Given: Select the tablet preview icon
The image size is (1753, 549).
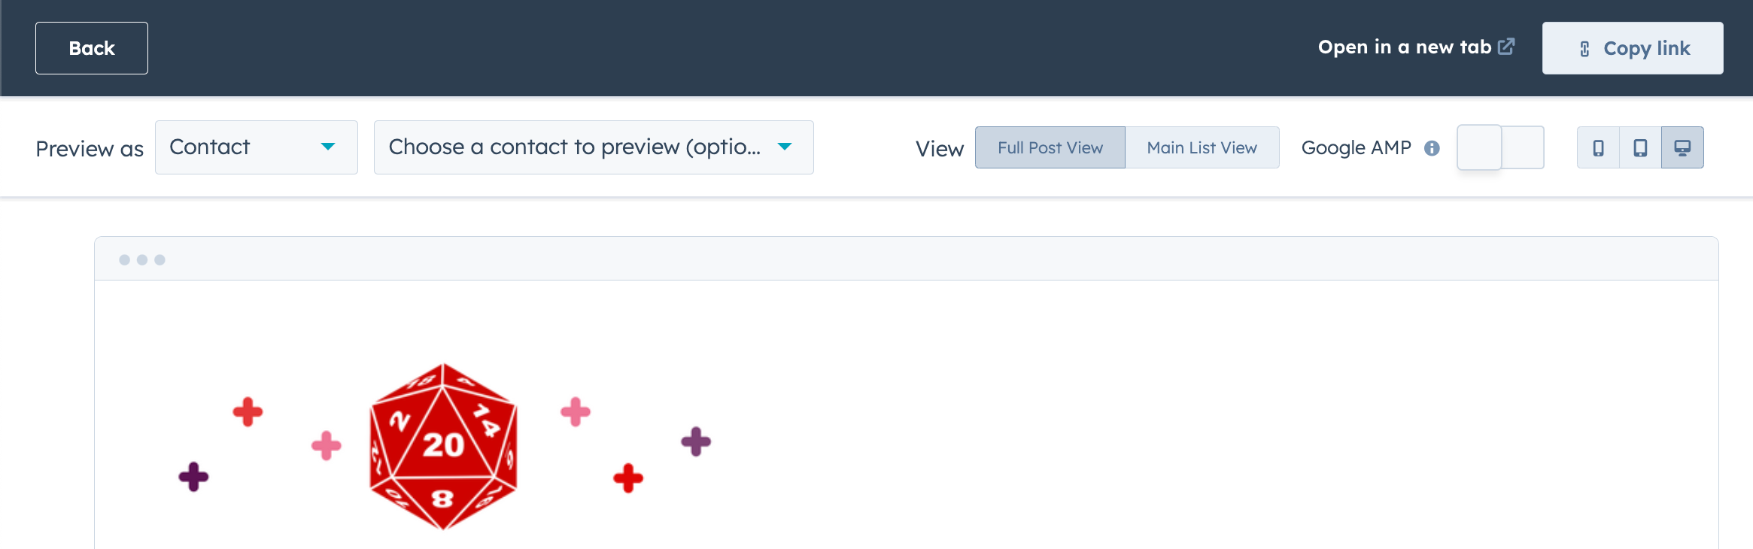Looking at the screenshot, I should click(1640, 147).
